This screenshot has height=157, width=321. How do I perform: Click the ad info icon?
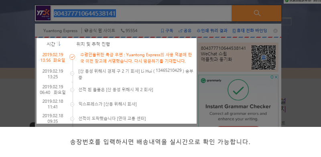272,77
